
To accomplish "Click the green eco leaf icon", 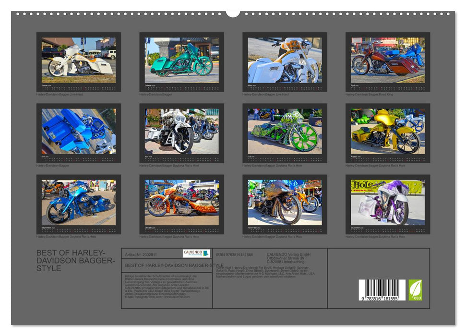I will pyautogui.click(x=415, y=289).
